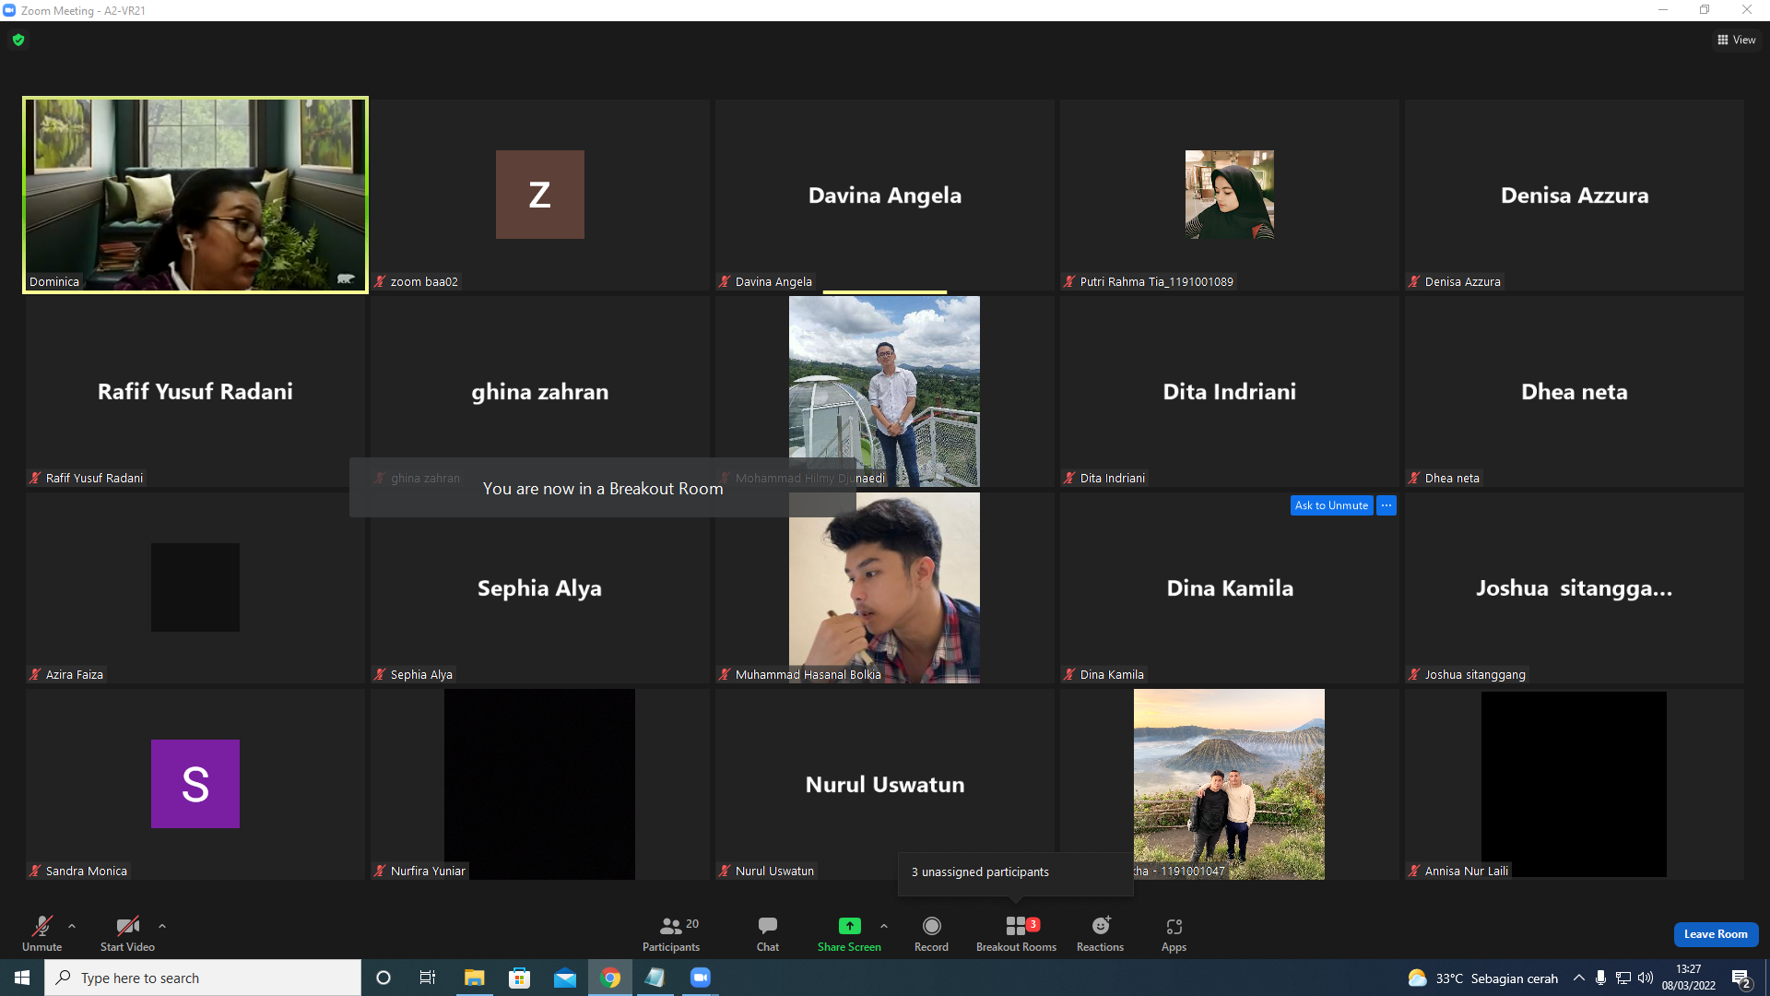Switch to Google Chrome on the taskbar

tap(610, 978)
